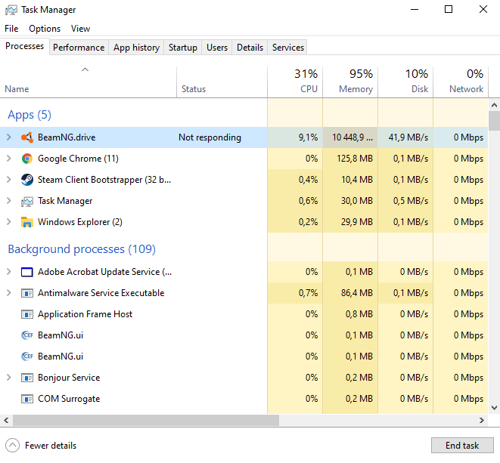Switch to the Startup tab
Screen dimensions: 500x463
183,48
